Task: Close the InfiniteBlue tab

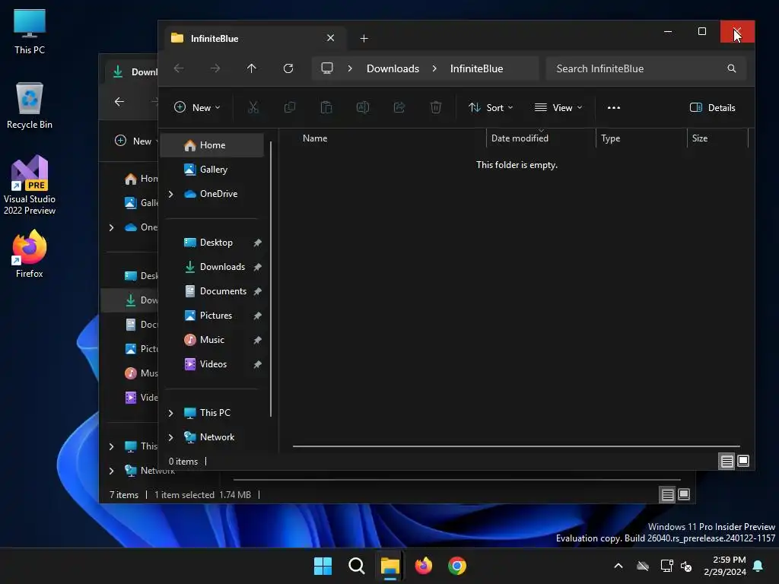Action: [330, 38]
